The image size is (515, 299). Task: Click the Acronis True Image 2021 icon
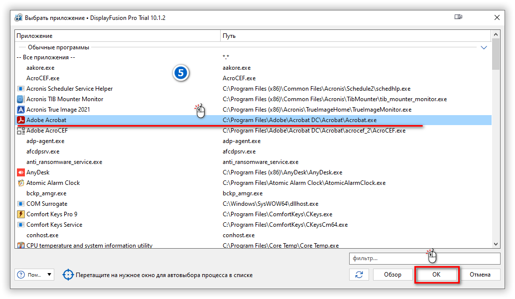21,110
